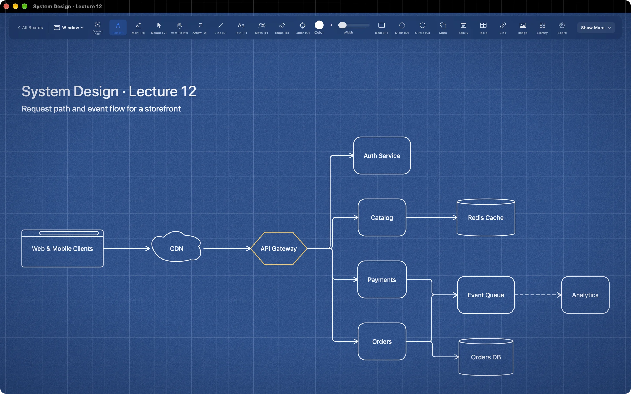Click the Orders service box
The height and width of the screenshot is (394, 631).
382,341
